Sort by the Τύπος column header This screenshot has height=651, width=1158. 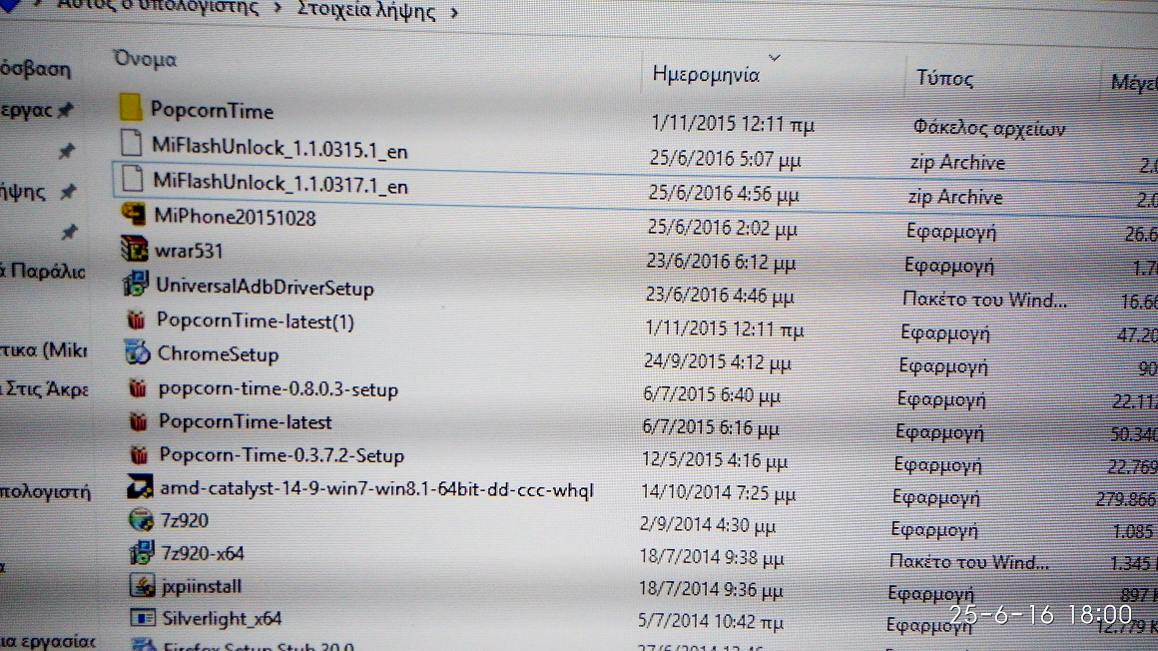tap(944, 78)
